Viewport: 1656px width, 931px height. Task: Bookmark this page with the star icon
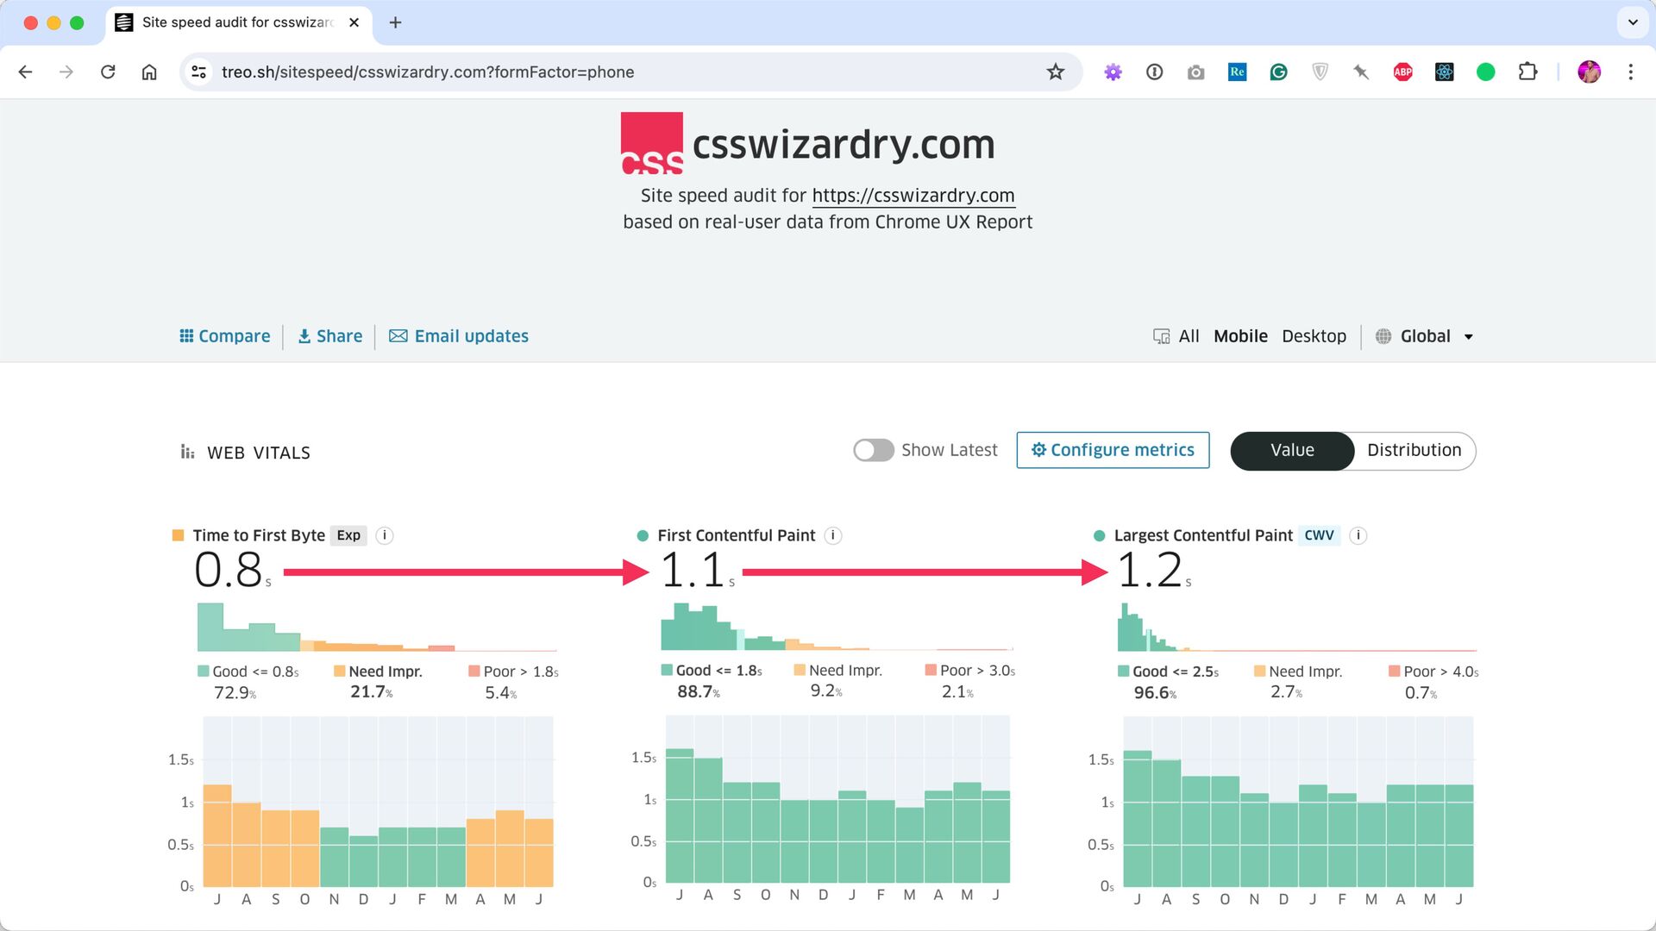pos(1056,72)
